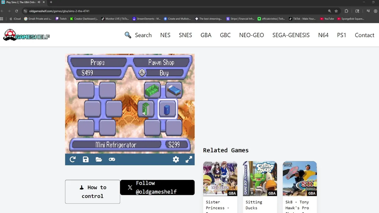Open the NEO-GEO games section
379x213 pixels.
[251, 35]
